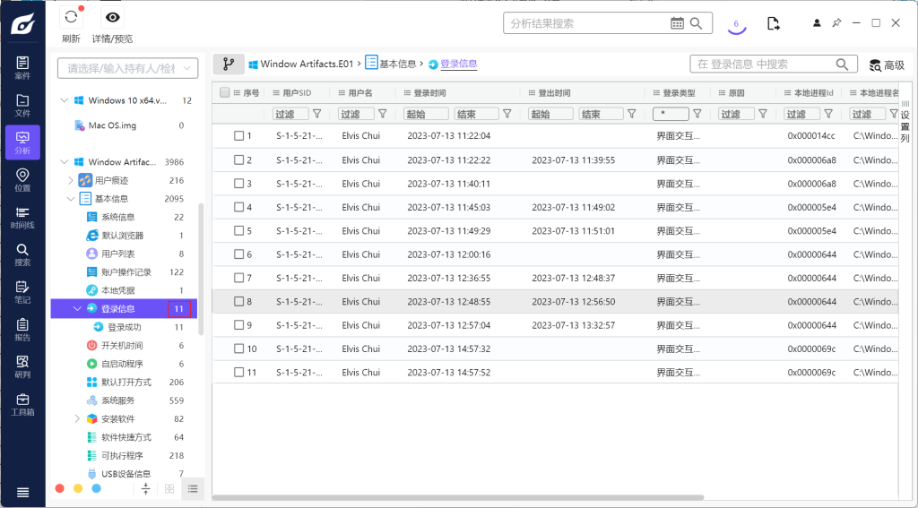Click the 刷新 refresh icon
Viewport: 918px width, 508px height.
[71, 17]
